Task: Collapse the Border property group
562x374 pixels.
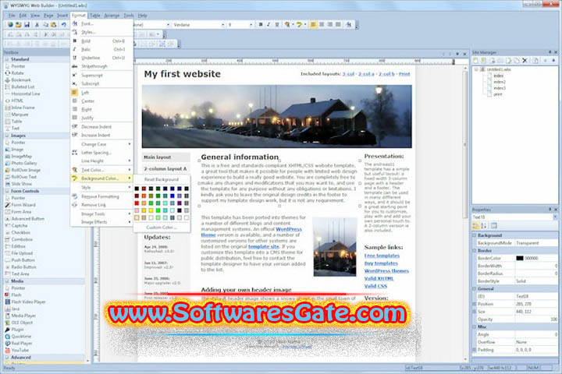Action: [475, 251]
